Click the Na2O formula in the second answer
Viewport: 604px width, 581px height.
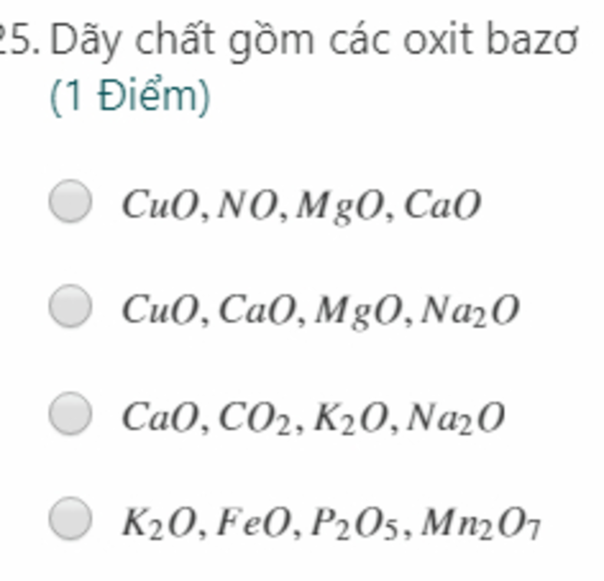(470, 311)
